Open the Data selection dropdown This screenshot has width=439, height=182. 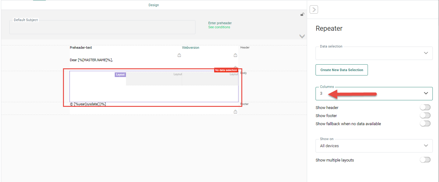(x=374, y=53)
